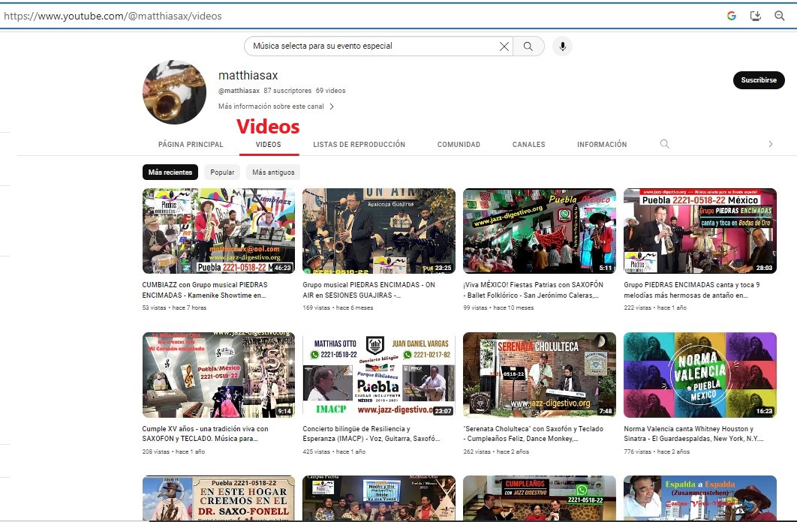Click the YouTube search input field

click(371, 46)
